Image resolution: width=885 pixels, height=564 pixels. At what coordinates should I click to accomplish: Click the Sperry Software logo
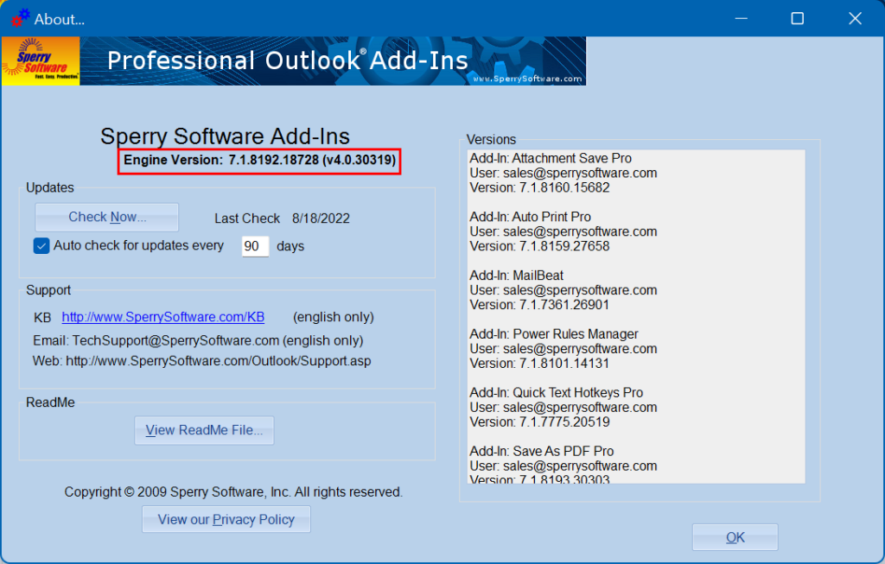tap(40, 60)
